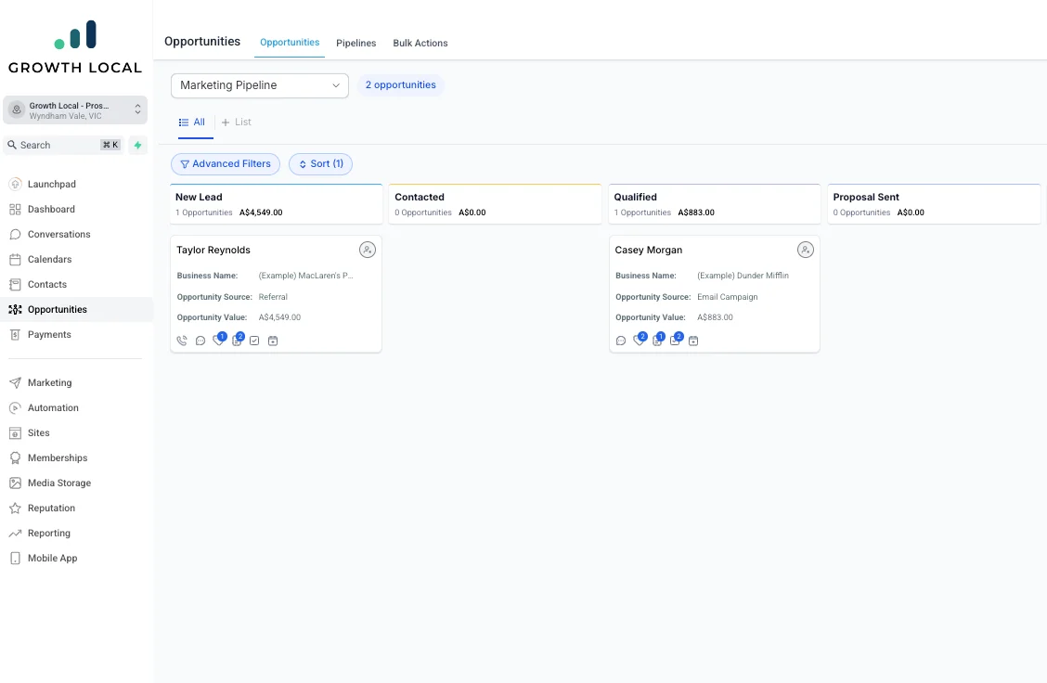Open the Sort options dropdown
The height and width of the screenshot is (683, 1047).
coord(320,163)
